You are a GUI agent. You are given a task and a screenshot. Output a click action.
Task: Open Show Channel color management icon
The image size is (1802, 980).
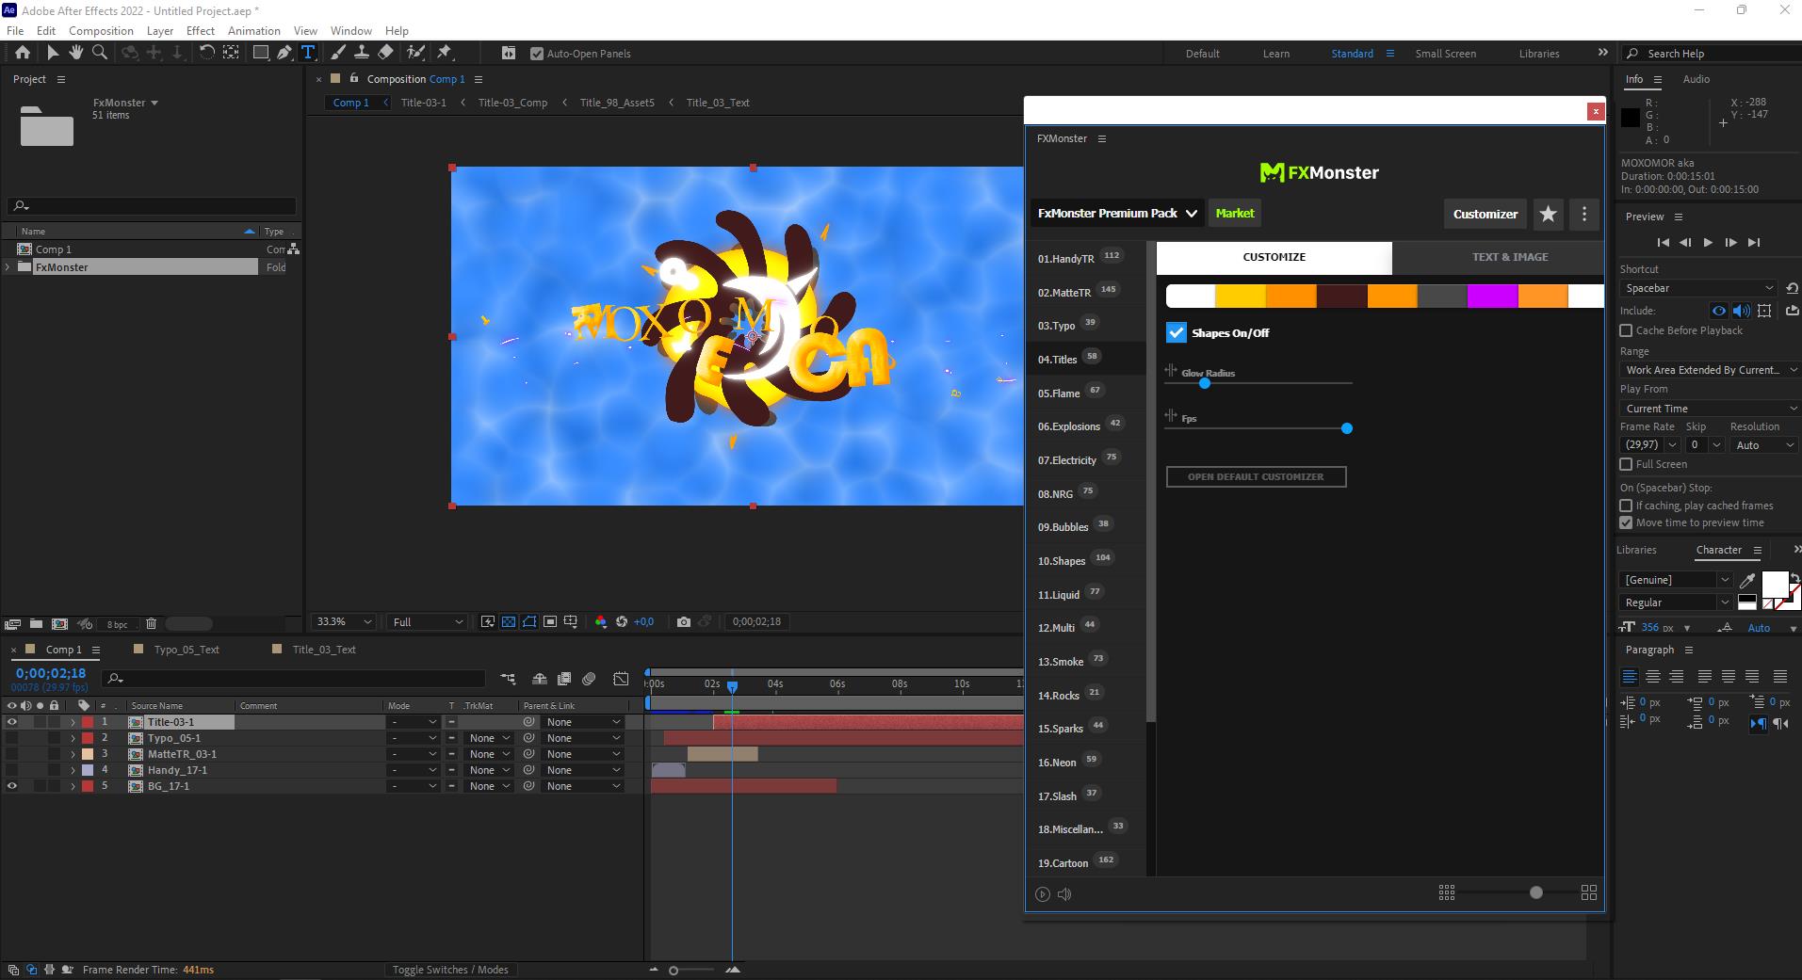point(601,621)
